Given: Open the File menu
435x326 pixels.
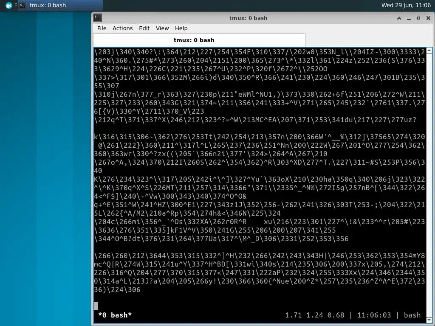Looking at the screenshot, I should [x=102, y=28].
